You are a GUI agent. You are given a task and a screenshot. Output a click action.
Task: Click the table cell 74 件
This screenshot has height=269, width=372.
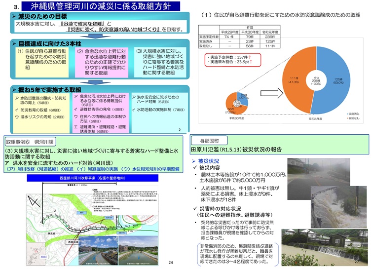point(229,37)
